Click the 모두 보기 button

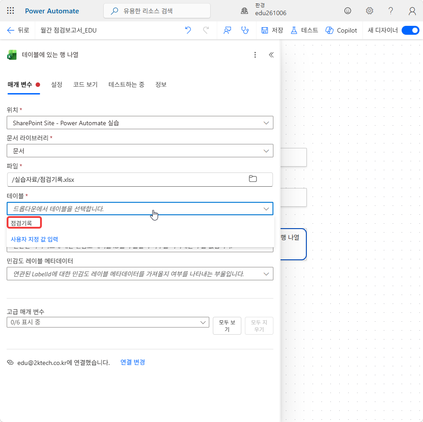point(227,326)
